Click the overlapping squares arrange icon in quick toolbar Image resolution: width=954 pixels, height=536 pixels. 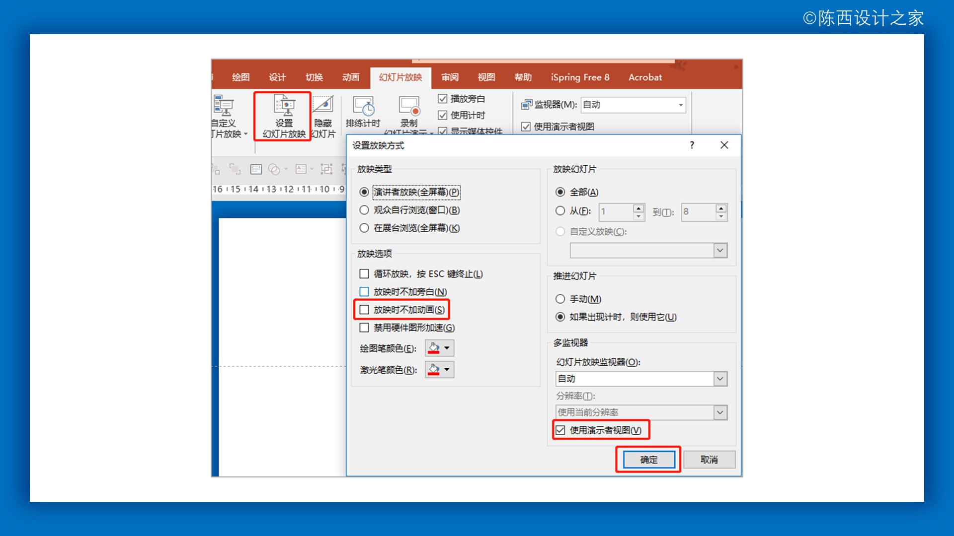coord(235,169)
